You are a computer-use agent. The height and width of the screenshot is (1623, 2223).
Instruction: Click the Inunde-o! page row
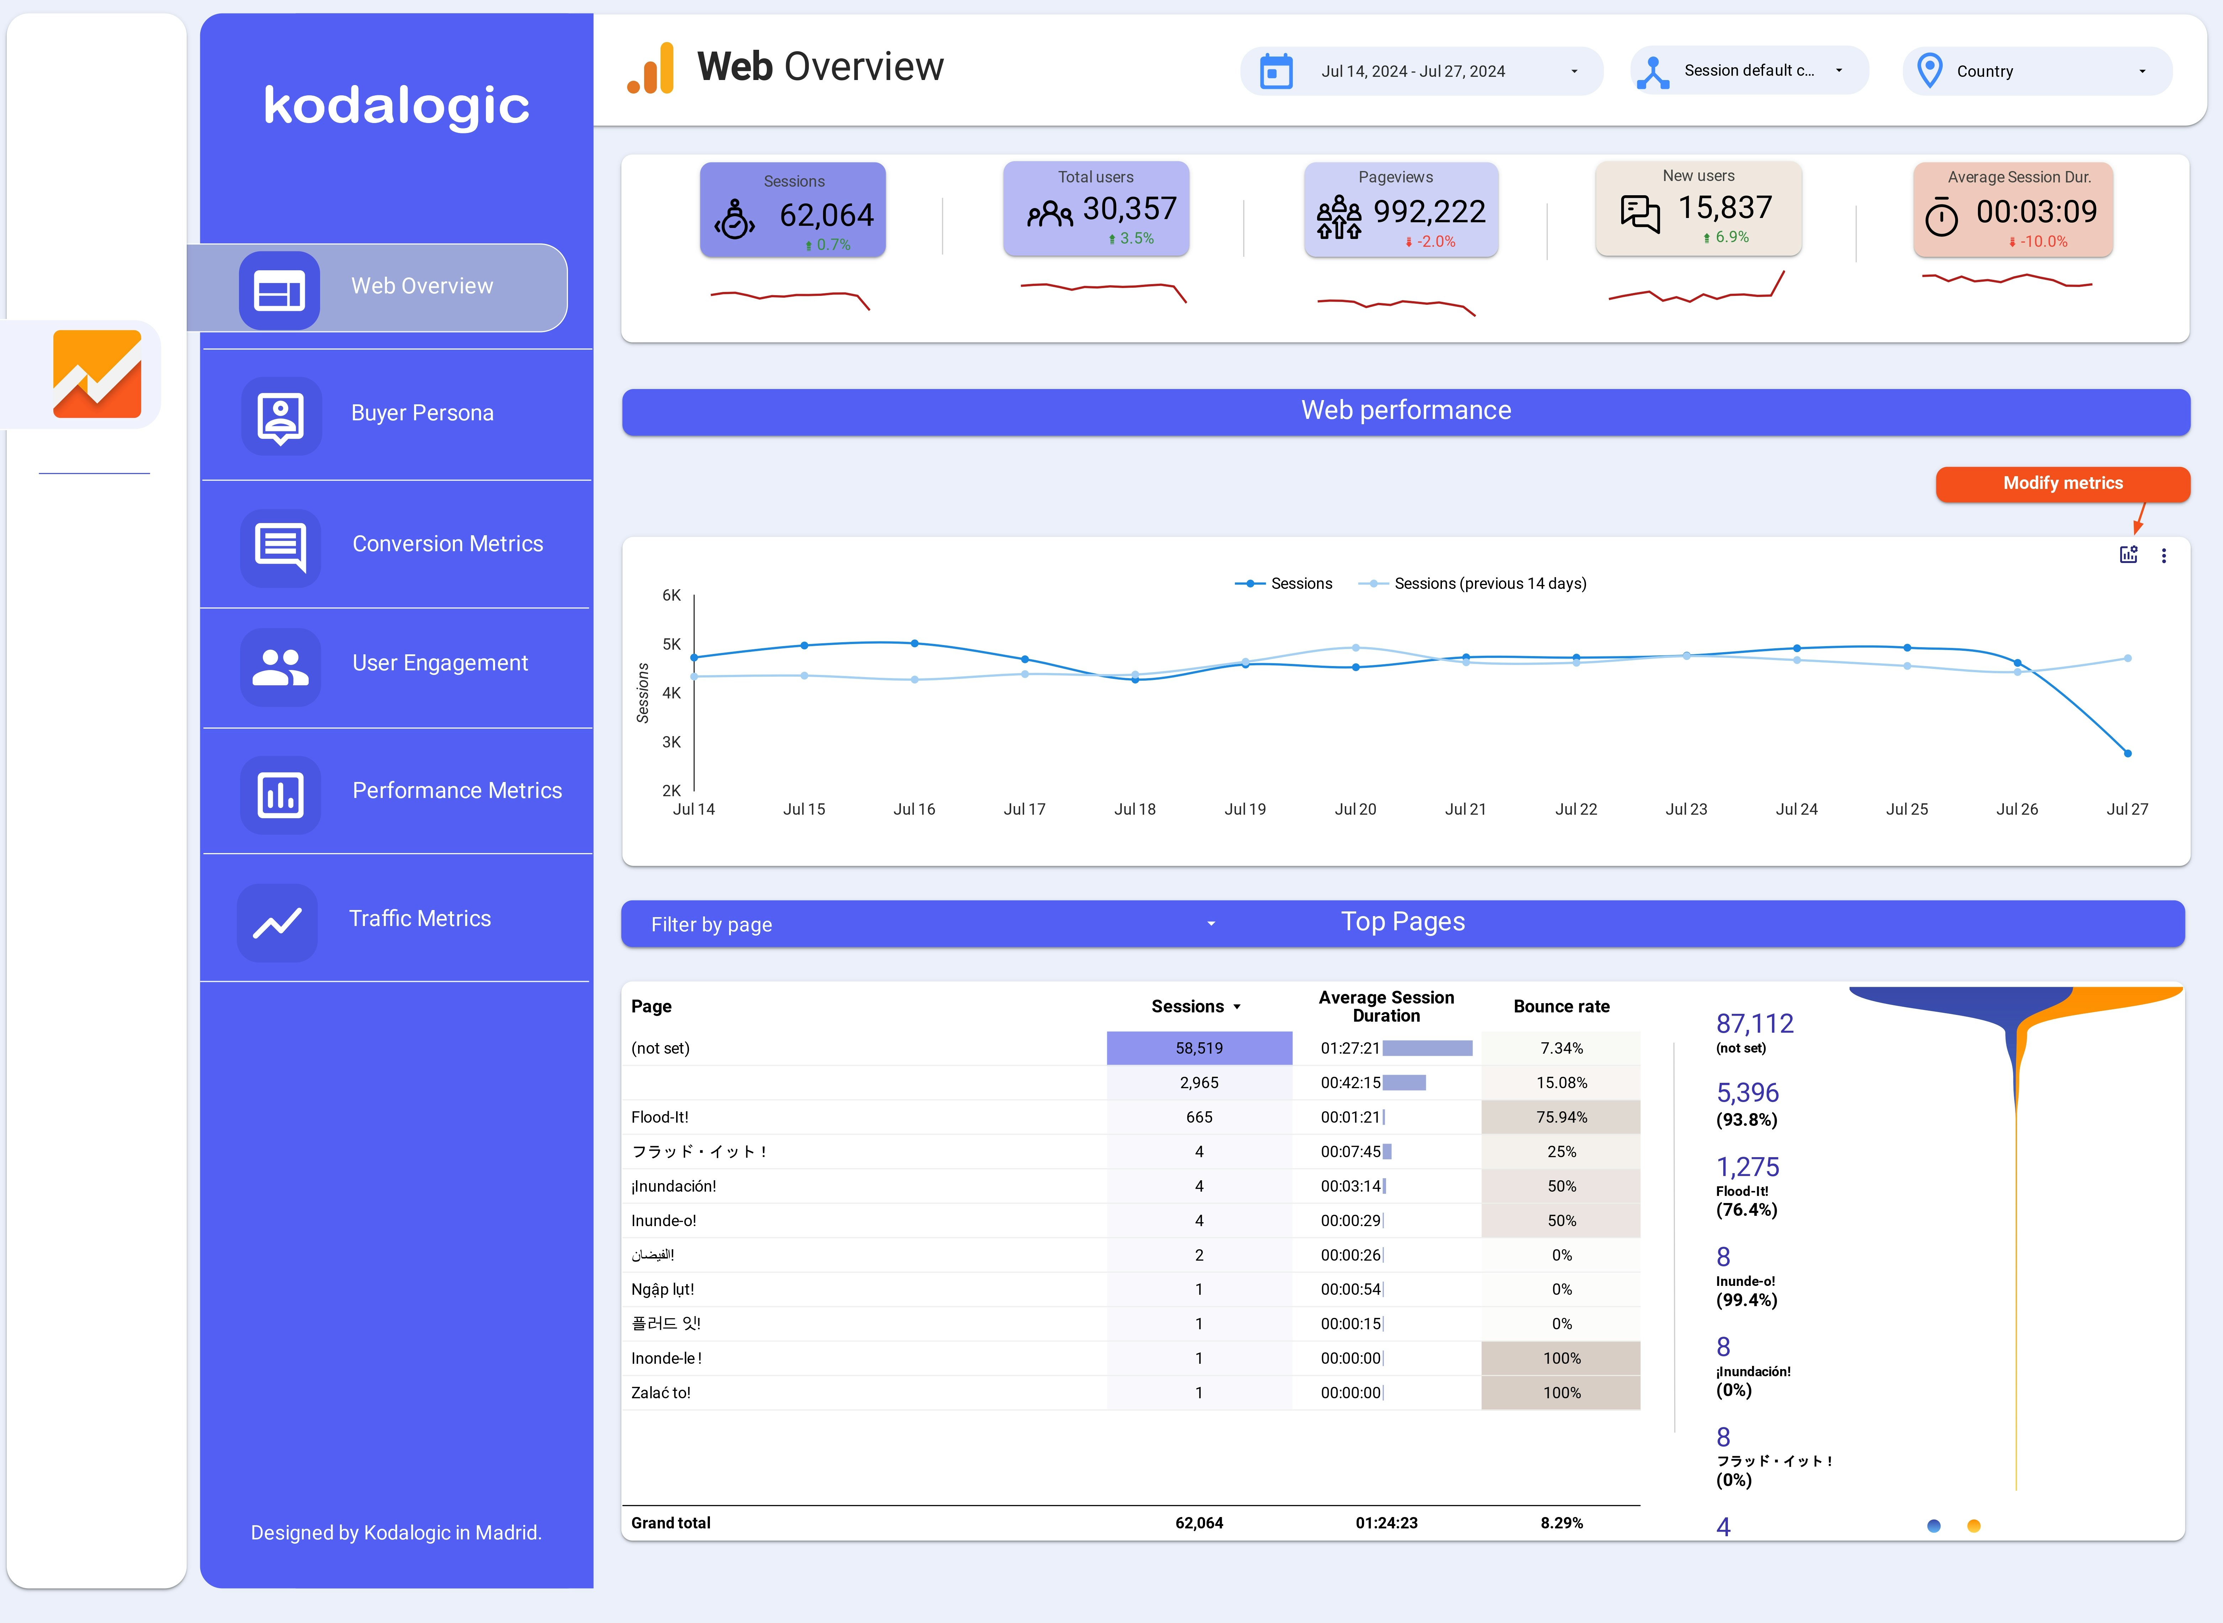pyautogui.click(x=1131, y=1220)
